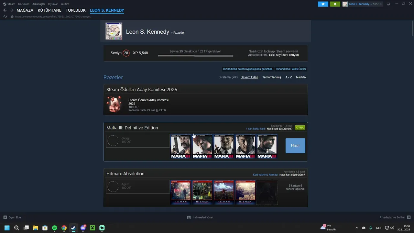Go to the KÜTÜPHANE tab

(x=49, y=10)
